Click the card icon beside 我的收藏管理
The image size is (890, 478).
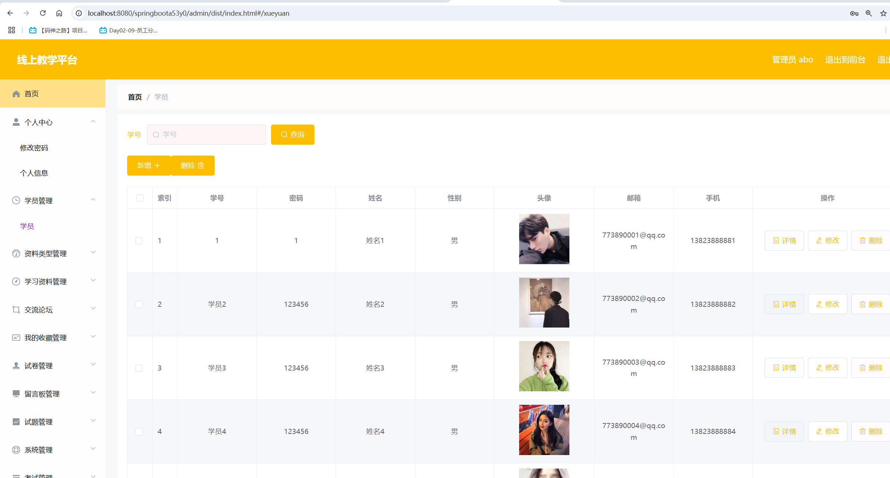coord(16,338)
